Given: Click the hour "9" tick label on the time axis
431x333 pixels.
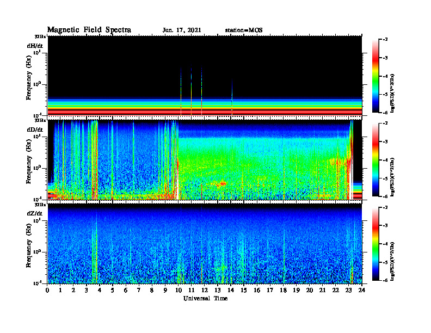Looking at the screenshot, I should [165, 290].
